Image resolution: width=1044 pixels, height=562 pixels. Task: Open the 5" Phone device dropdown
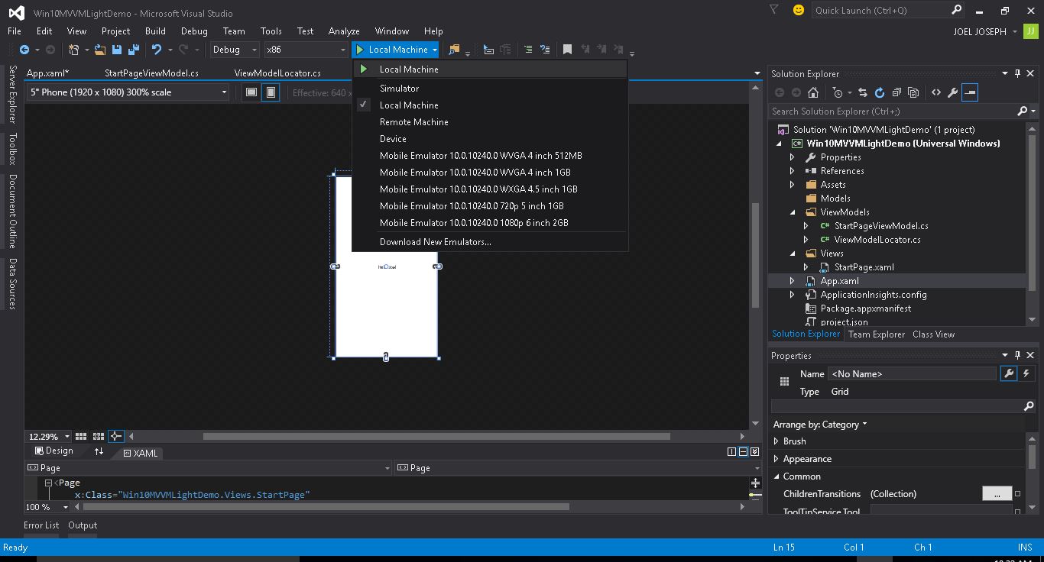(128, 92)
